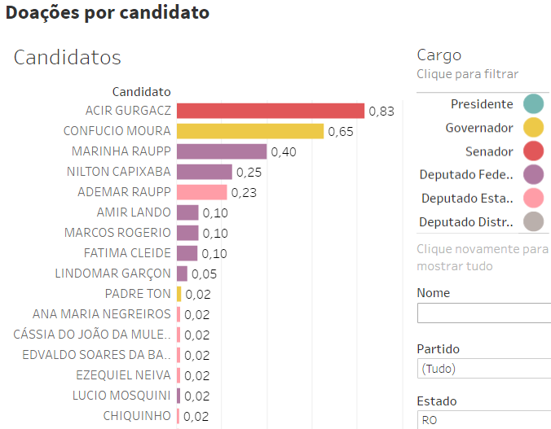Click the Senador legend label
Viewport: 551px width, 429px height.
click(489, 151)
